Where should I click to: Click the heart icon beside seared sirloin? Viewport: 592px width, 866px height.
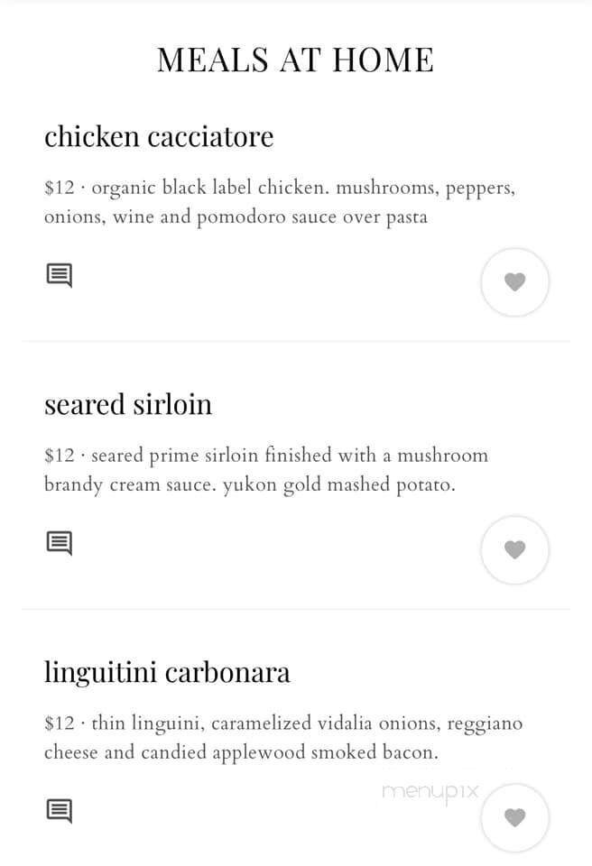(514, 548)
